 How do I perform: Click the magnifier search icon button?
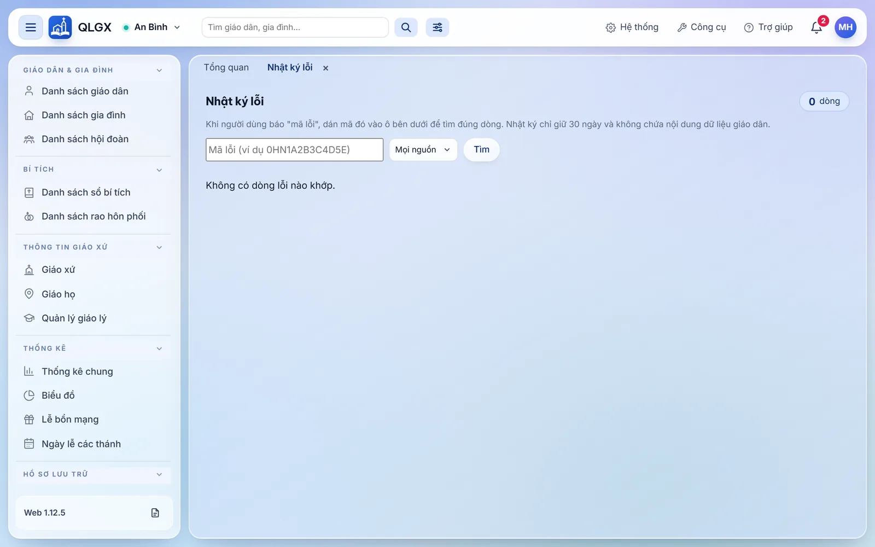[x=406, y=27]
